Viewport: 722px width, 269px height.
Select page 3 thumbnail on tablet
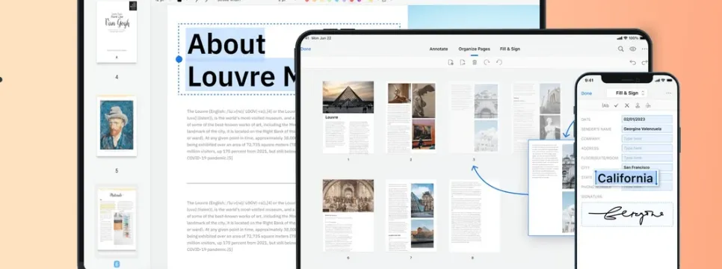(x=474, y=117)
